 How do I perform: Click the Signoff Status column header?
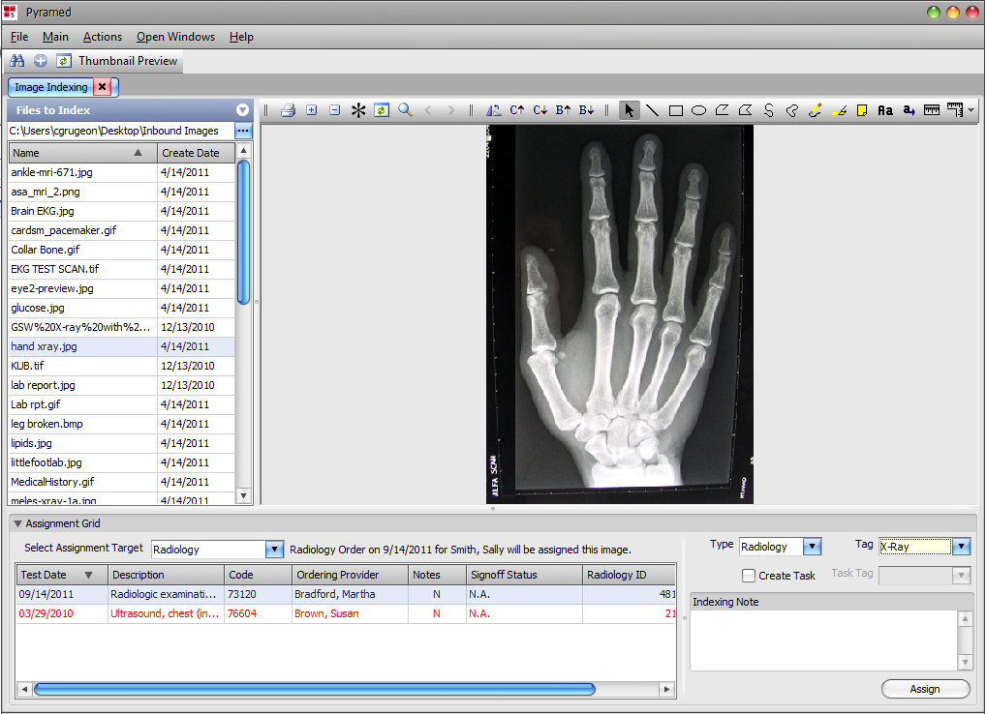coord(524,575)
